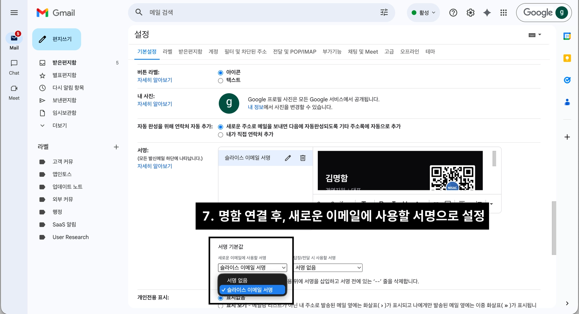Open the 활성 status dropdown

[424, 13]
